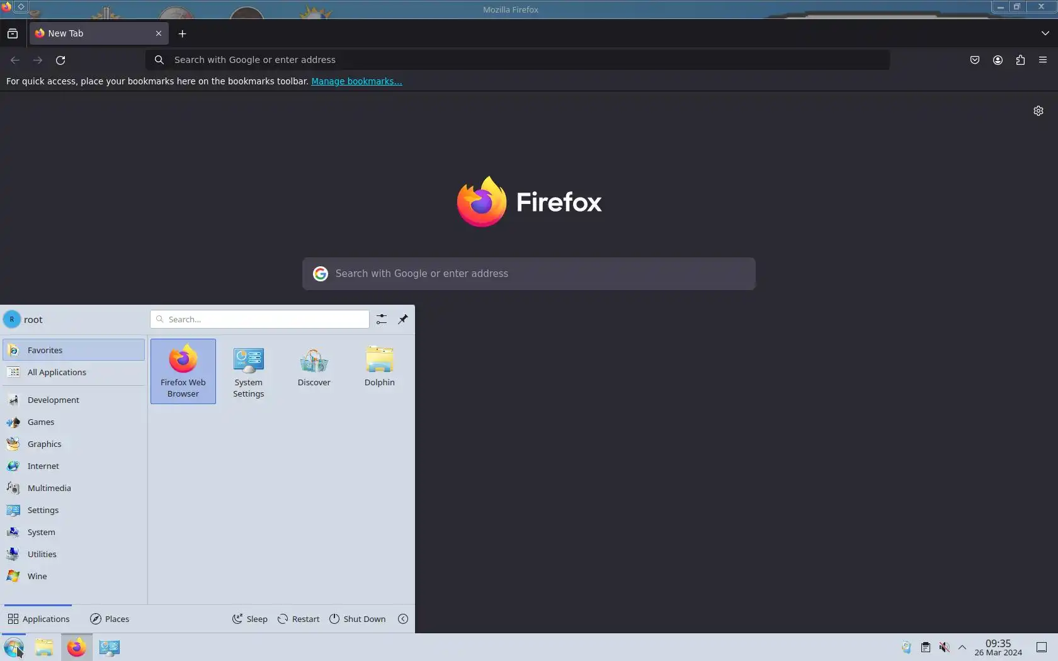
Task: Toggle the window pin icon in titlebar
Action: point(21,7)
